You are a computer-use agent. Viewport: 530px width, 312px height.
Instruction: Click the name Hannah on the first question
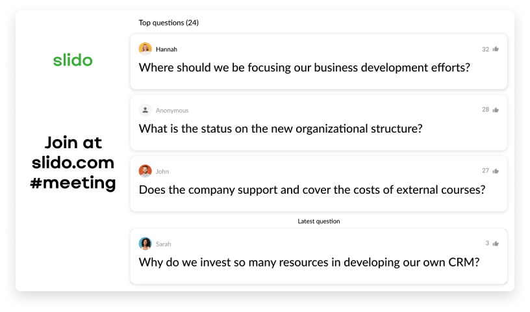pyautogui.click(x=166, y=49)
